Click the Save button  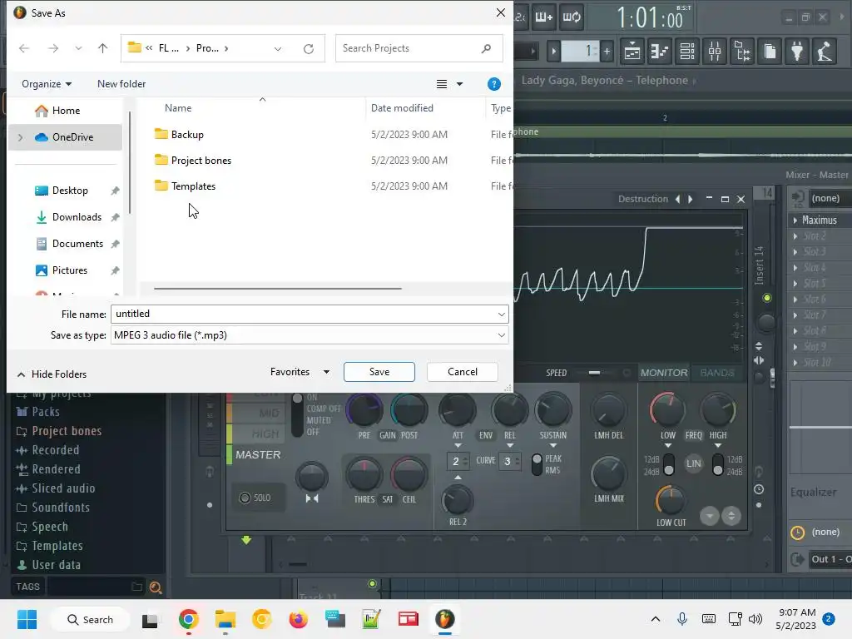click(x=379, y=372)
